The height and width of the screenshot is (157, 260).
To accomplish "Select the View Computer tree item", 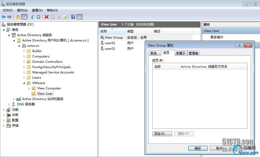I will (x=49, y=88).
